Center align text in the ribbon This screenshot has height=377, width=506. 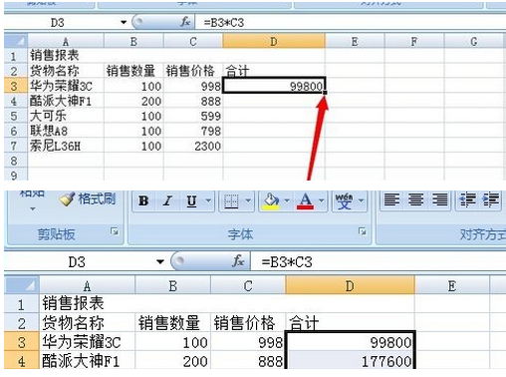click(x=415, y=200)
